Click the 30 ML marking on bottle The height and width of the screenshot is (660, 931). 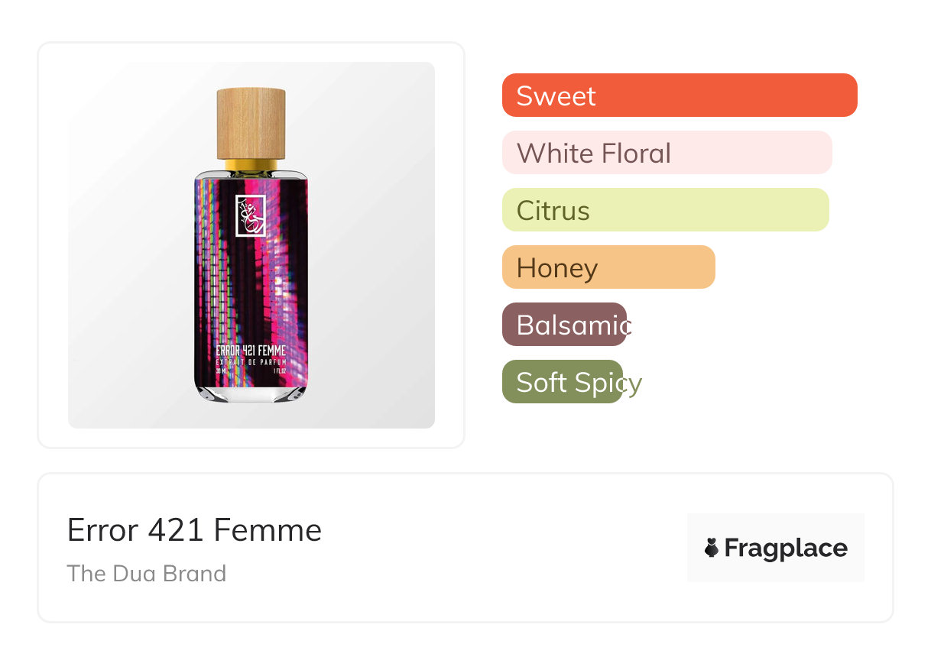click(x=222, y=370)
